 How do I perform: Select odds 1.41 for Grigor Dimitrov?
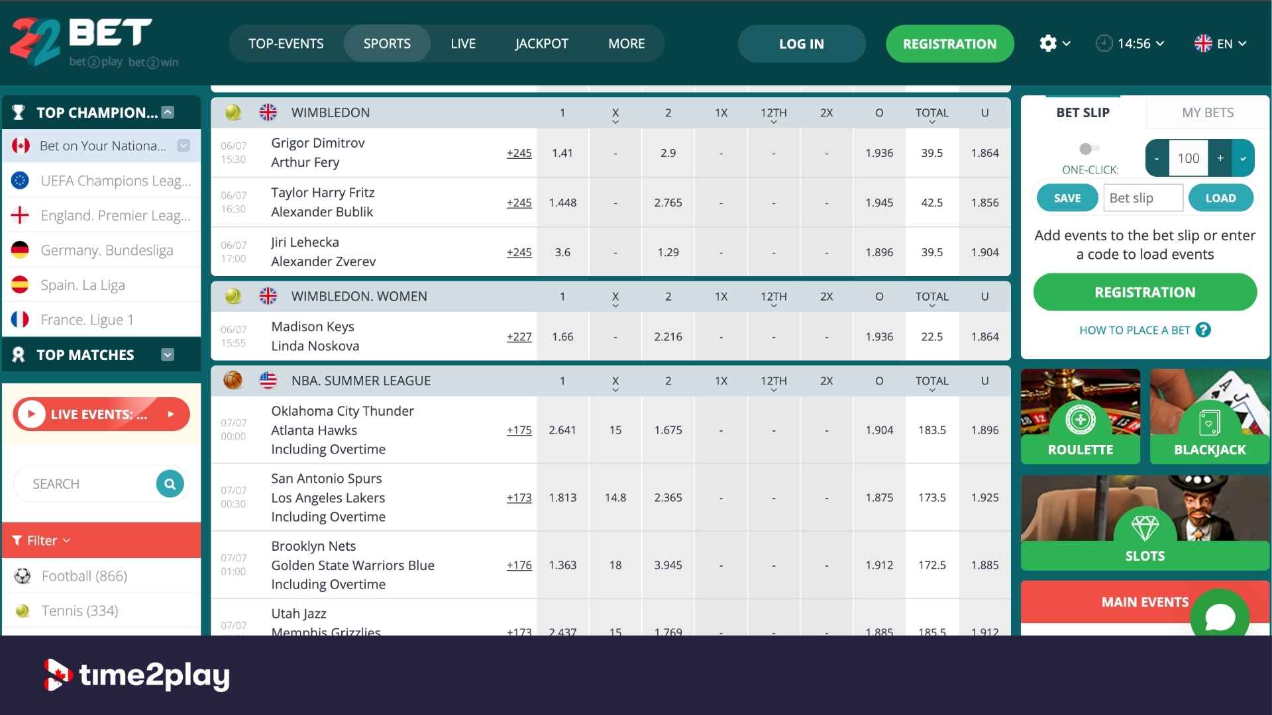pos(562,153)
